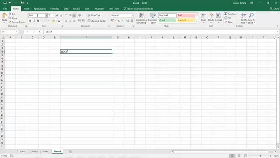Undo the last action
This screenshot has height=158, width=280.
[x=10, y=3]
